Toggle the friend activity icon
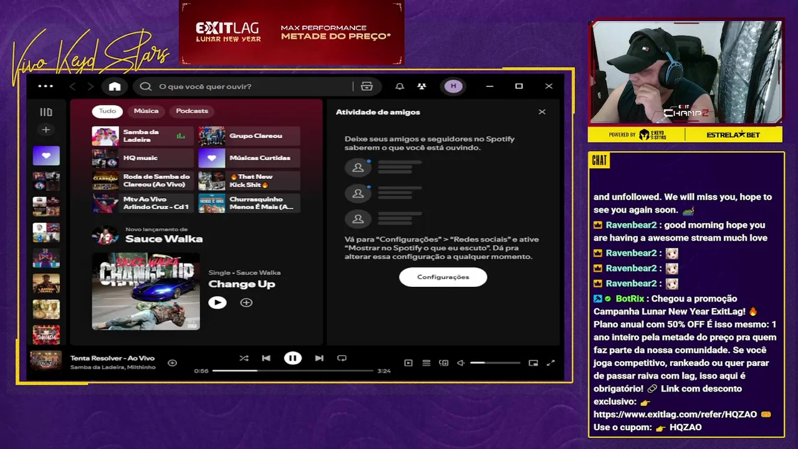This screenshot has width=798, height=449. 422,87
